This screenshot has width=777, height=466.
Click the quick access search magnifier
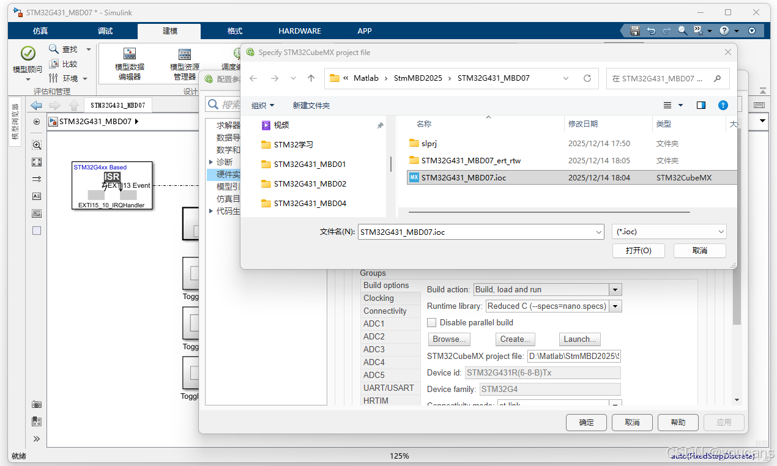(x=682, y=30)
